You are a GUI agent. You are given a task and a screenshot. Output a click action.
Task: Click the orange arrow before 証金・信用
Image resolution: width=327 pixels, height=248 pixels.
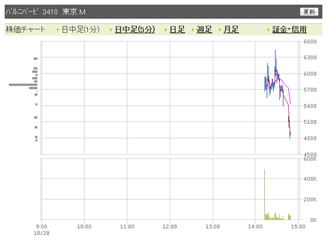point(268,29)
